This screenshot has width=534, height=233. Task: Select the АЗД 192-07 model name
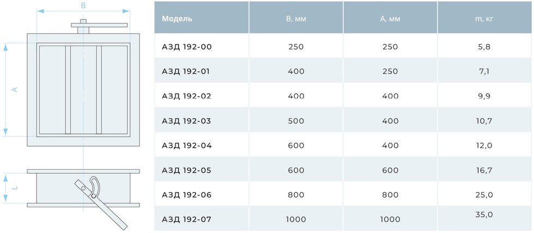click(x=186, y=220)
